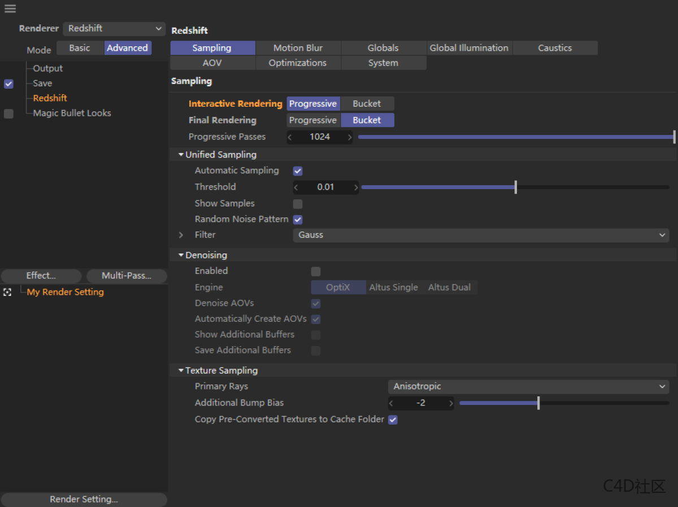Enable the Denoising Enabled checkbox
Screen dimensions: 678x507
tap(316, 272)
